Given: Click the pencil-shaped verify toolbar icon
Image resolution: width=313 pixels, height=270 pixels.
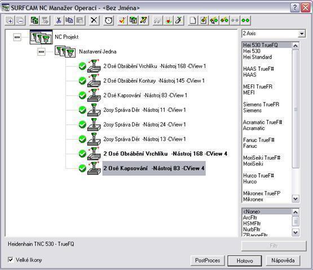Looking at the screenshot, I should 179,20.
